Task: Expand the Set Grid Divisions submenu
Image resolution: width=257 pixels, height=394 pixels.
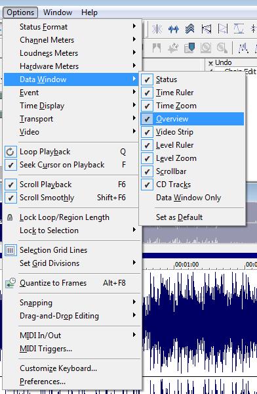Action: [x=71, y=263]
